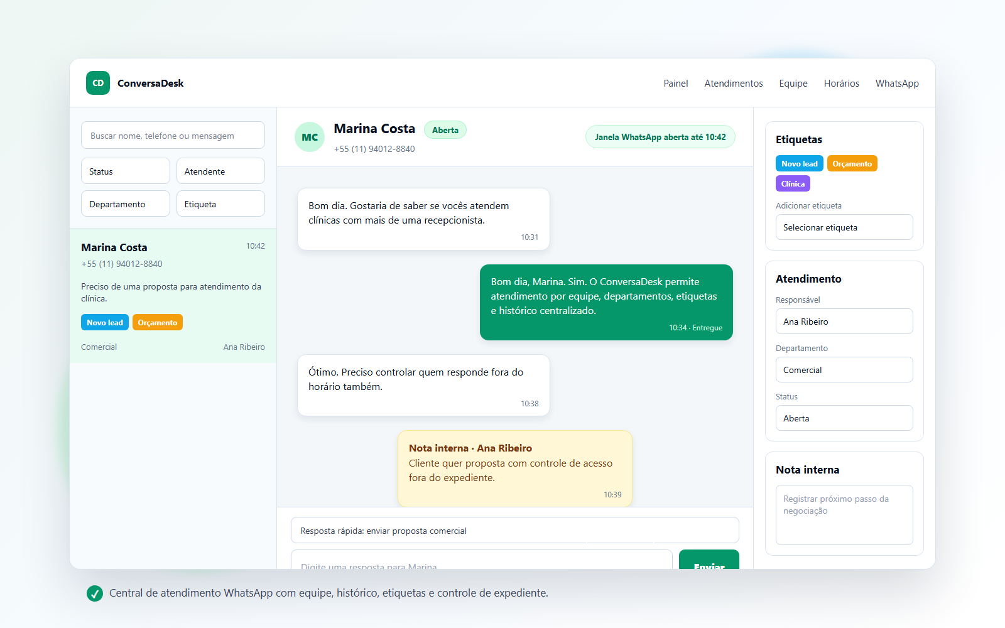Open the Status filter dropdown
Screen dimensions: 1005x628
pyautogui.click(x=126, y=171)
